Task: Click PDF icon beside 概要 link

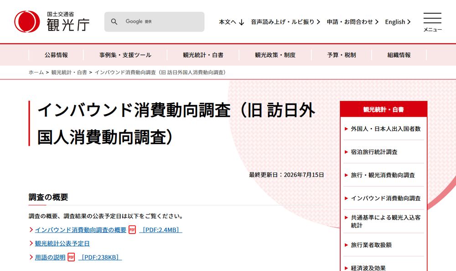Action: tap(132, 229)
